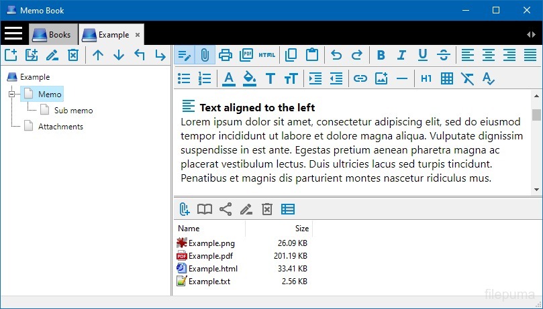The image size is (543, 309).
Task: Toggle bold text formatting
Action: pos(381,55)
